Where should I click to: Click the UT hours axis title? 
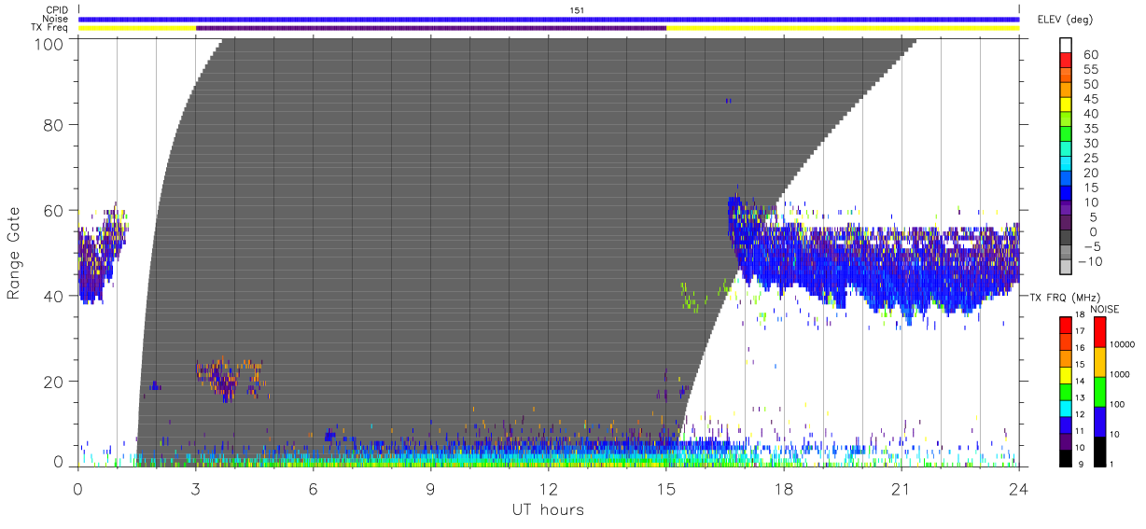[548, 509]
